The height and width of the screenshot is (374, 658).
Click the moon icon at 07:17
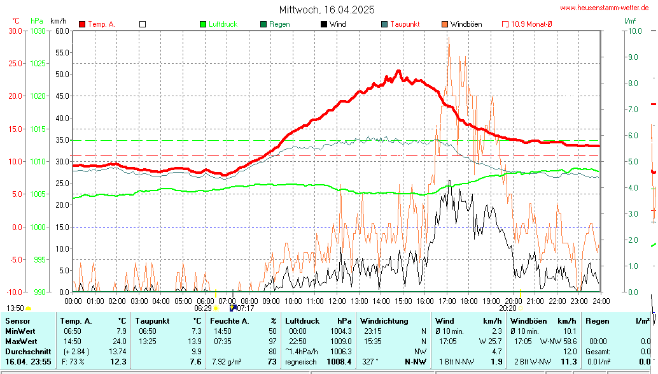click(233, 308)
